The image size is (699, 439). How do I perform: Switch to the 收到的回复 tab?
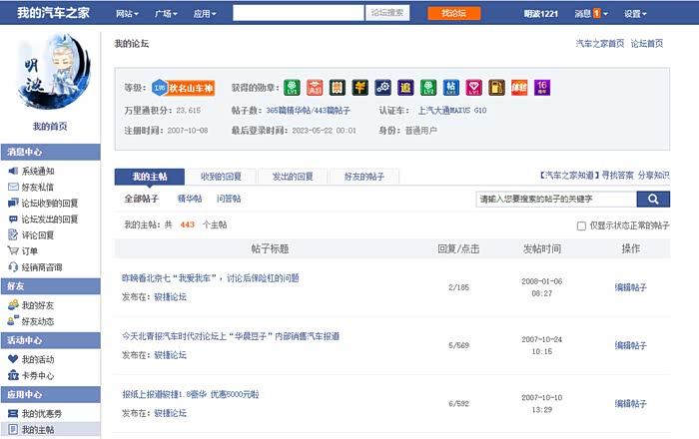coord(221,177)
